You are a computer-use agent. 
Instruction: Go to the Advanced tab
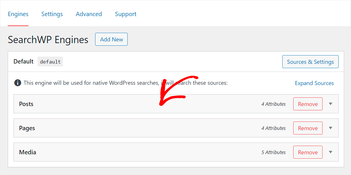coord(89,14)
